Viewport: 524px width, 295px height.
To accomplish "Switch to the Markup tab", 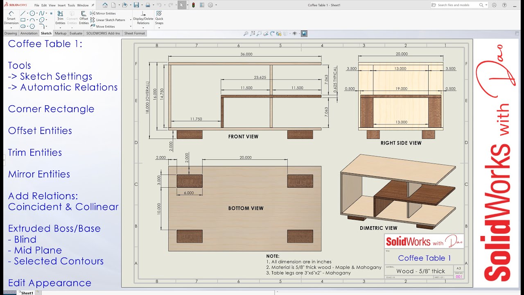I will 61,33.
